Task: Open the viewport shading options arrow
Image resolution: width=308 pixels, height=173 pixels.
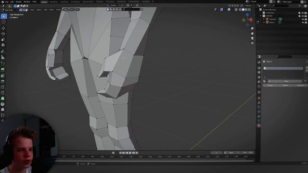Action: (252, 10)
